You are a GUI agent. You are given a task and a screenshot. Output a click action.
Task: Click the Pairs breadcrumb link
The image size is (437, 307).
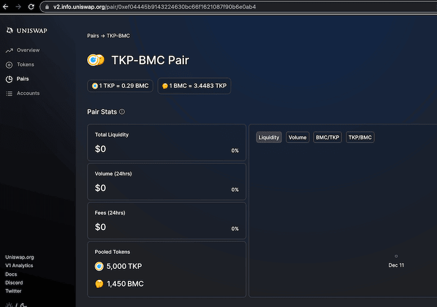click(93, 35)
